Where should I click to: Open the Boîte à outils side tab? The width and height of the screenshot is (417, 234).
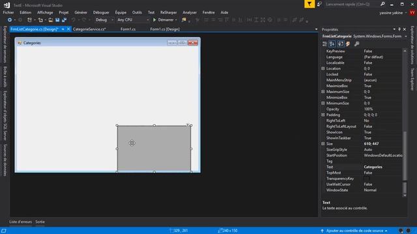5,77
